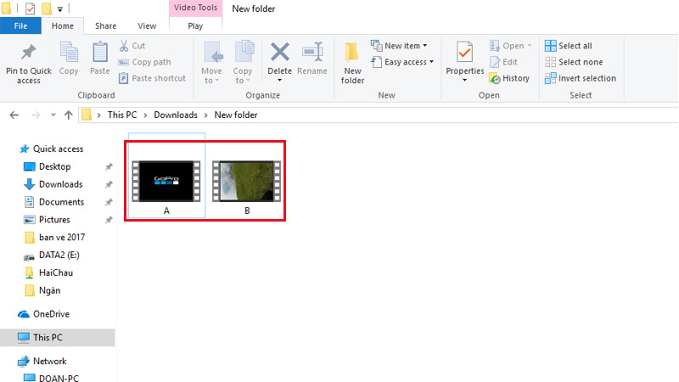
Task: Click the History icon
Action: 495,78
